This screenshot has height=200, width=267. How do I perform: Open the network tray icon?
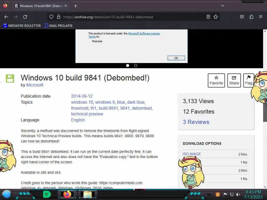pyautogui.click(x=232, y=194)
